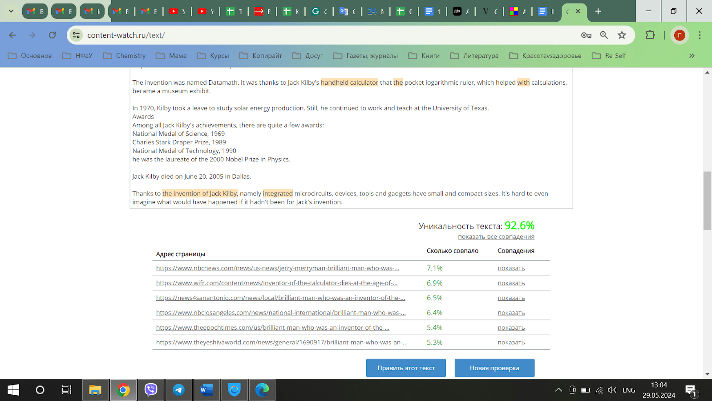
Task: Click the zoom magnifier icon in address bar
Action: pos(604,35)
